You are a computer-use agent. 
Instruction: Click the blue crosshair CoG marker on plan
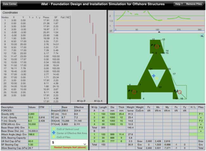(154, 76)
